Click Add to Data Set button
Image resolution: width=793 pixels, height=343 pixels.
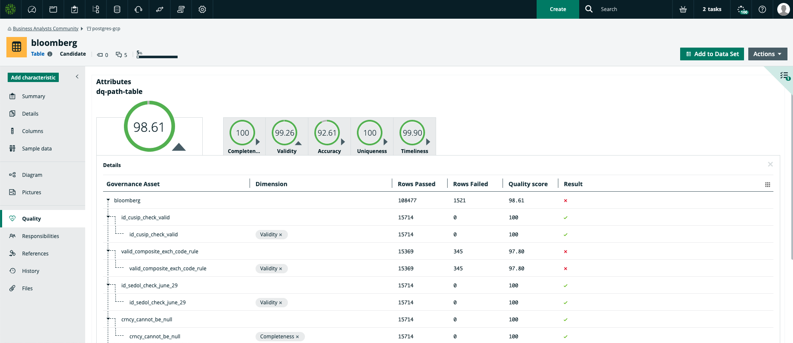pyautogui.click(x=712, y=54)
